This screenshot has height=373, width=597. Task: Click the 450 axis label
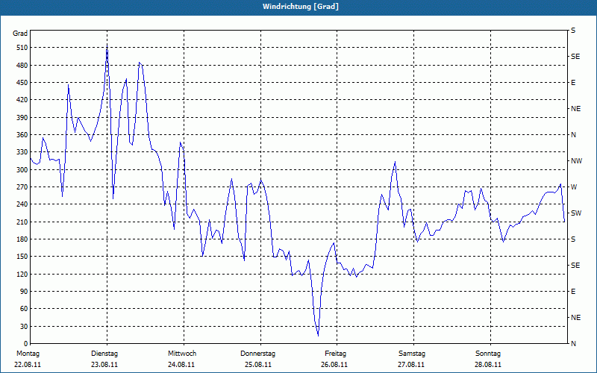22,83
